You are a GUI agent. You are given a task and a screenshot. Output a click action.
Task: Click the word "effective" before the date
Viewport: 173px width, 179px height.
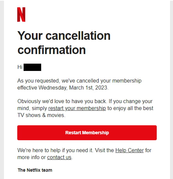[27, 88]
